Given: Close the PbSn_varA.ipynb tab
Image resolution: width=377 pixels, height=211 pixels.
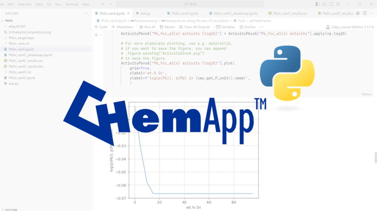Looking at the screenshot, I should tap(128, 13).
